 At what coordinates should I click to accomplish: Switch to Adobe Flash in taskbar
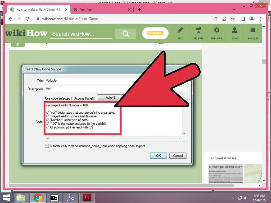pos(87,198)
